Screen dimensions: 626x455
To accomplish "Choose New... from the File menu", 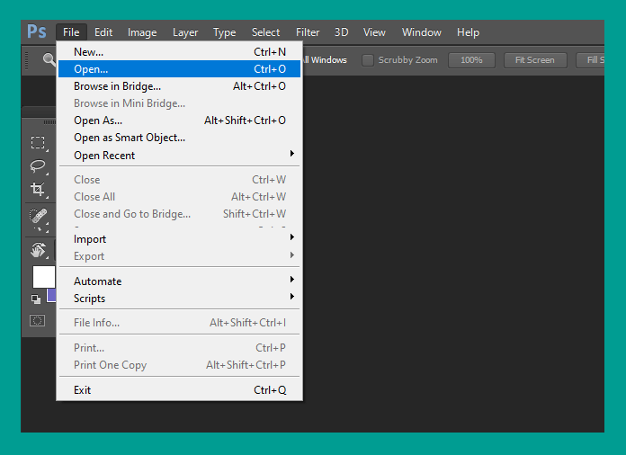I will (180, 52).
